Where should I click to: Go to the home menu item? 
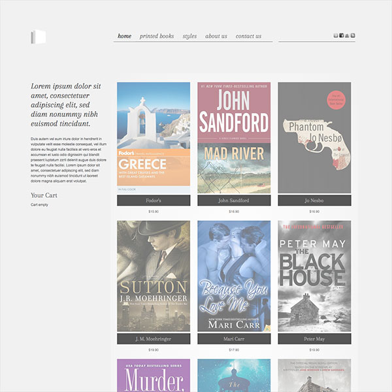click(x=125, y=36)
